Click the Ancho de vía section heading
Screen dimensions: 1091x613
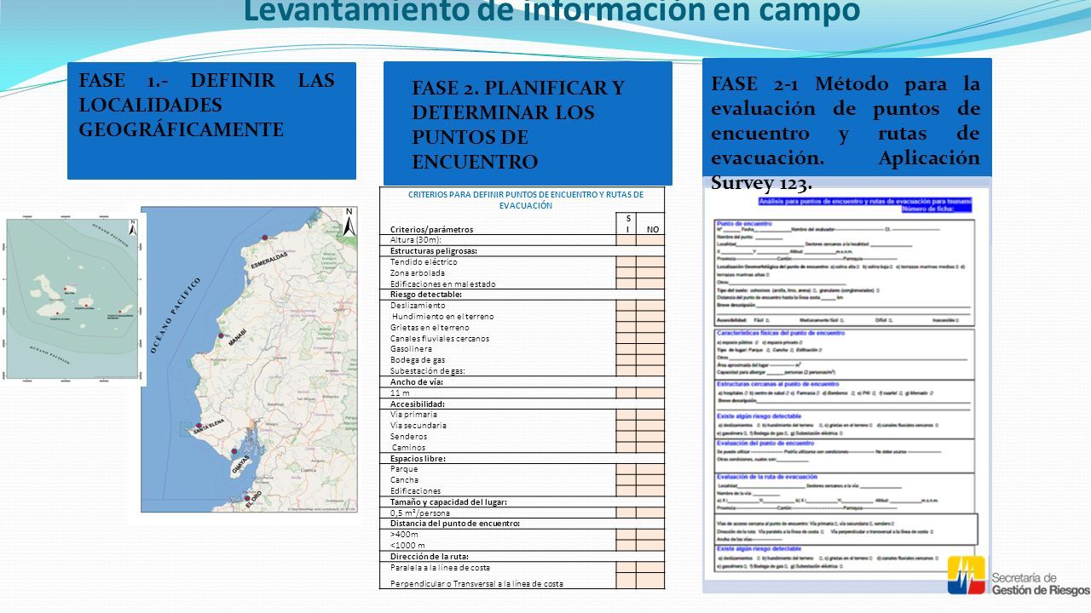coord(418,382)
